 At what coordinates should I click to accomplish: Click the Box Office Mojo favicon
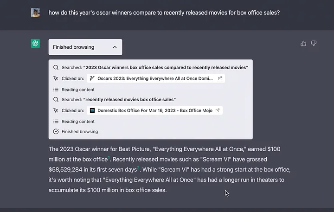tap(93, 110)
